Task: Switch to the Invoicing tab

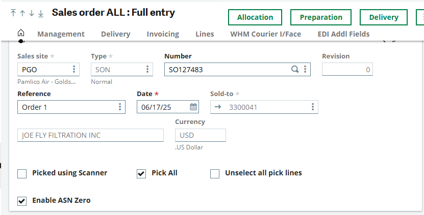Action: 163,34
